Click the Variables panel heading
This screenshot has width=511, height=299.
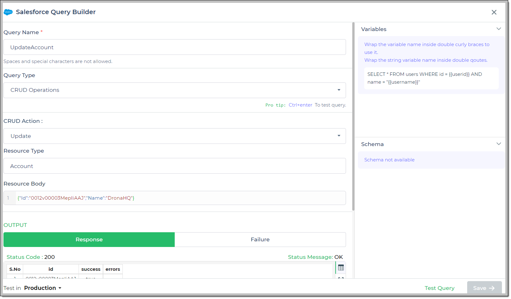click(374, 29)
